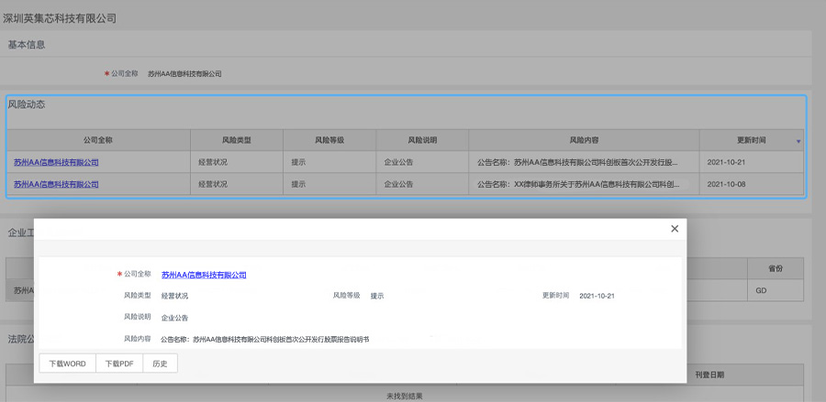This screenshot has height=402, width=826.
Task: Click 更新时间 column header
Action: [x=751, y=140]
